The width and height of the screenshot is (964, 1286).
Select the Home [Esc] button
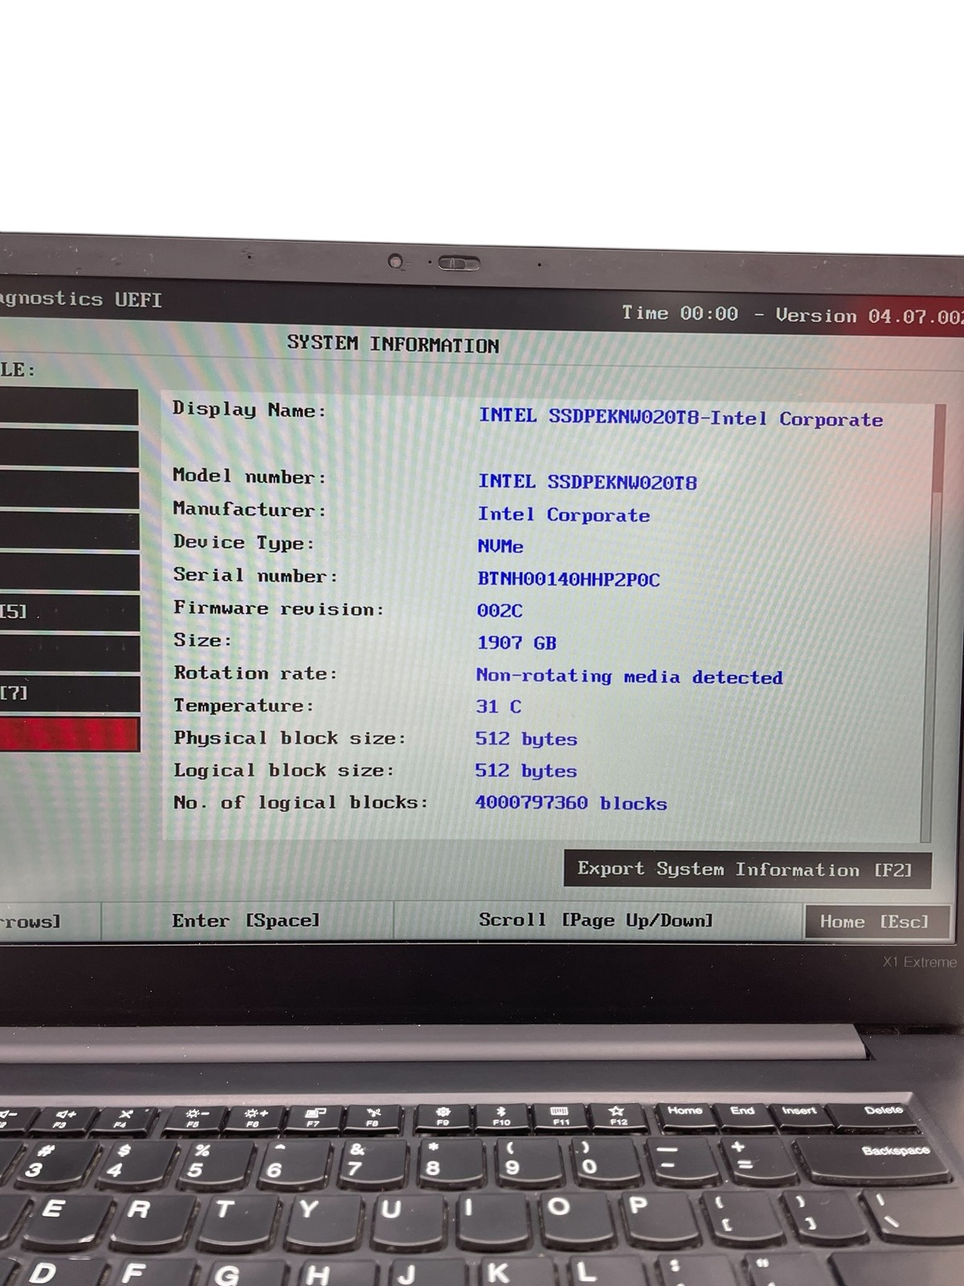coord(876,922)
